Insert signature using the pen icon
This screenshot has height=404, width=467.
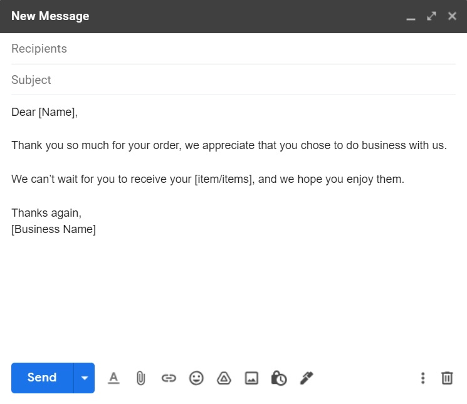point(307,378)
